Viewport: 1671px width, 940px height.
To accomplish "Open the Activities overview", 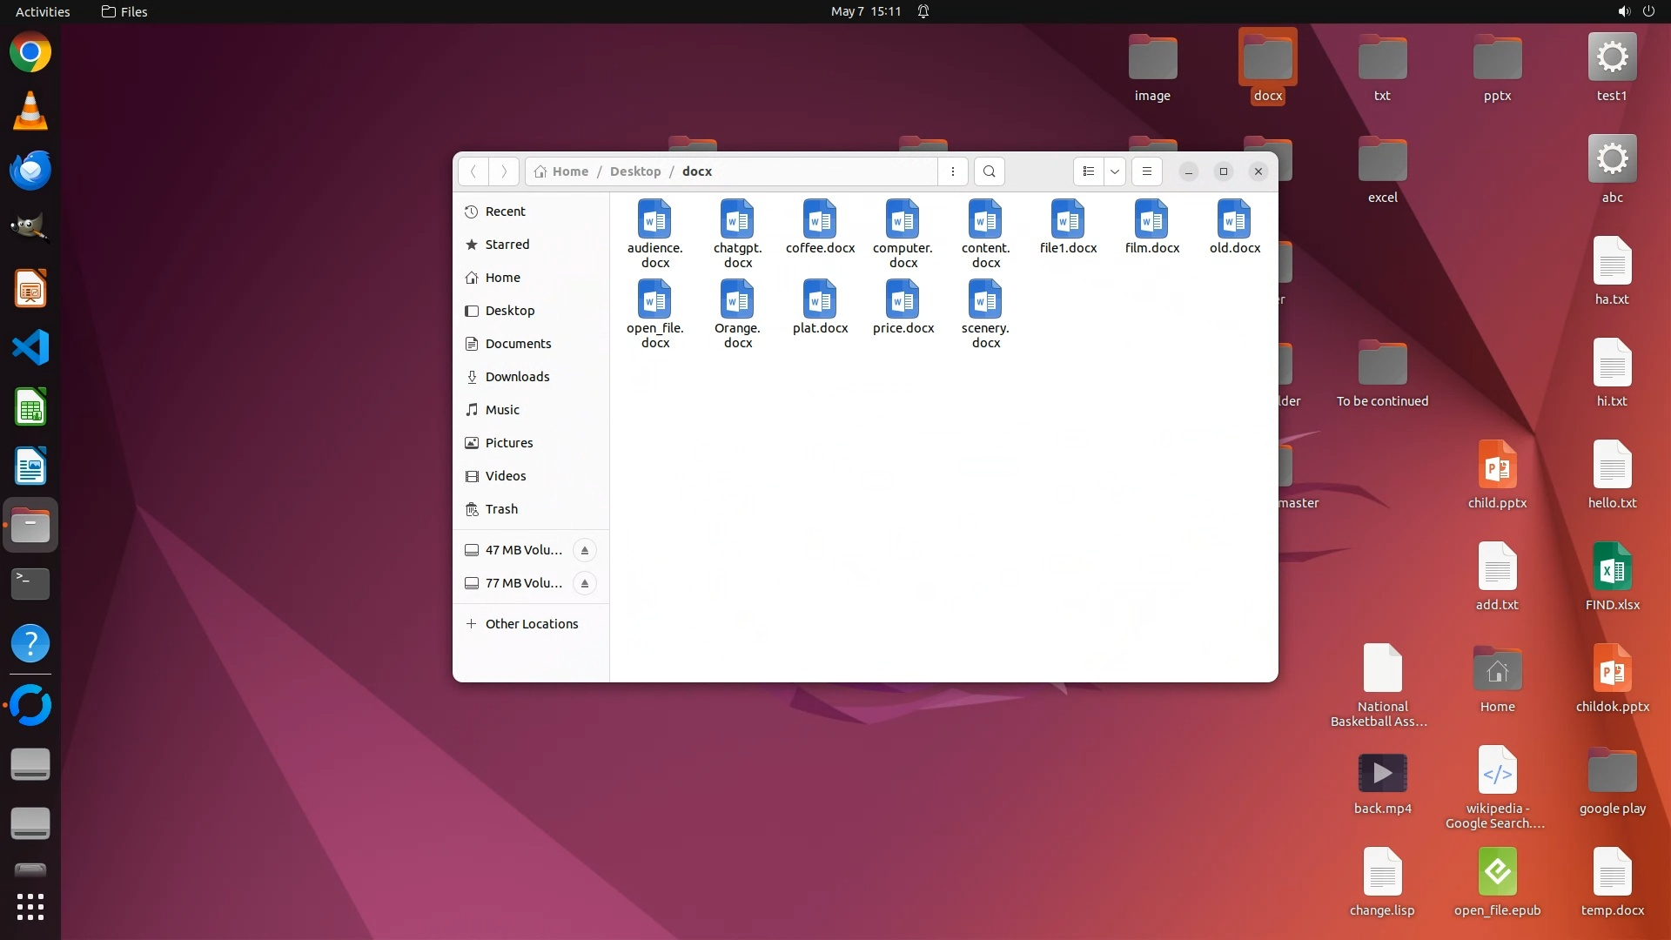I will pos(43,11).
